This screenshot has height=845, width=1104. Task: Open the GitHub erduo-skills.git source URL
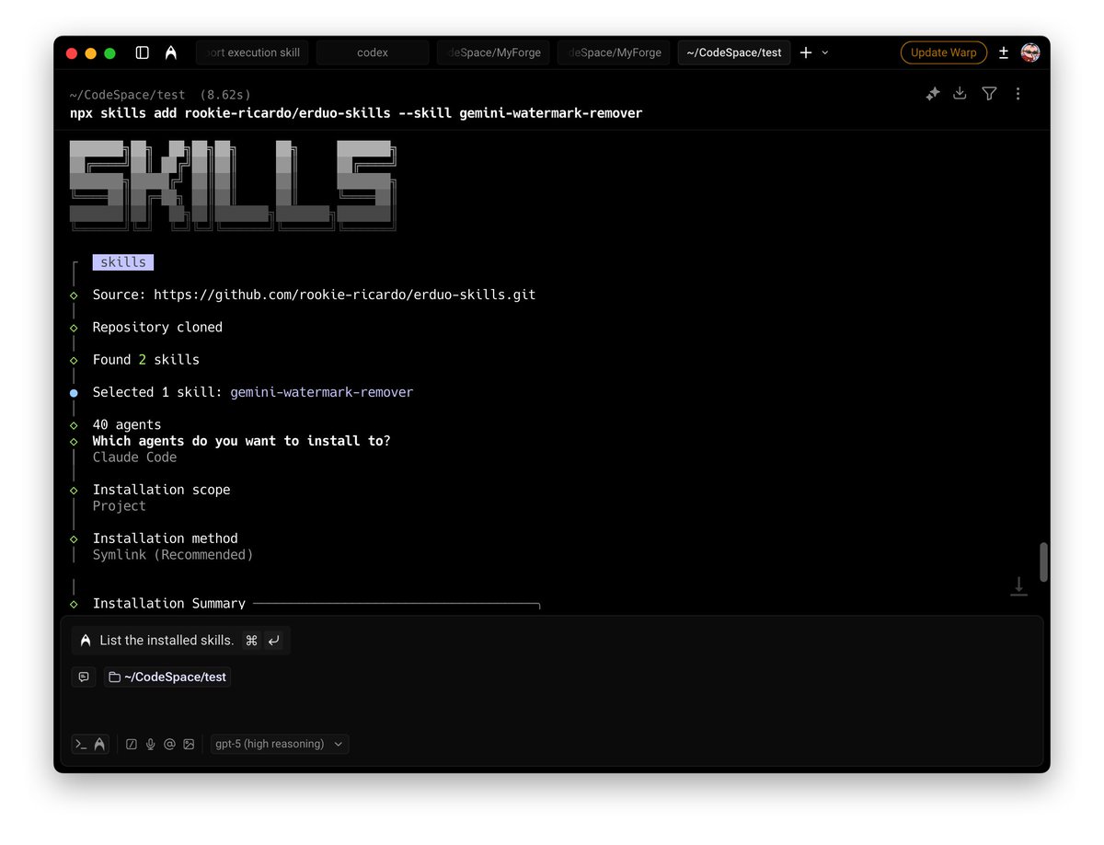coord(344,295)
